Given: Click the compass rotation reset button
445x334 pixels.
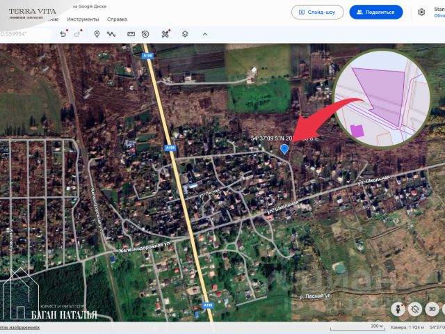Looking at the screenshot, I should 415,309.
